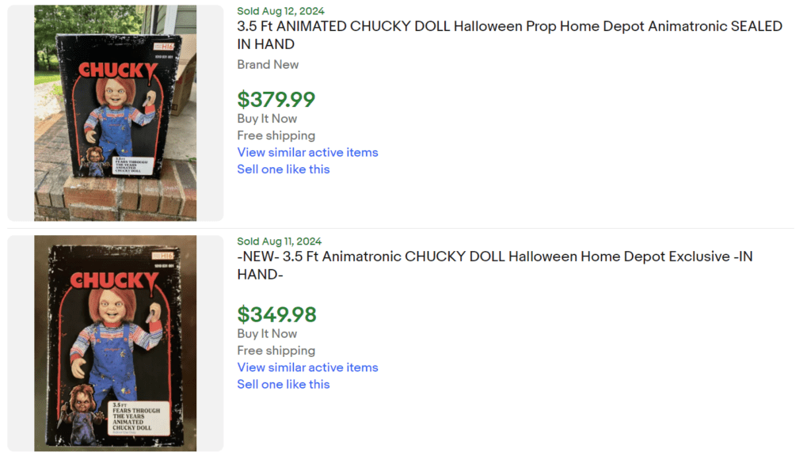This screenshot has height=456, width=811.
Task: Click View similar active items on second listing
Action: click(x=307, y=367)
